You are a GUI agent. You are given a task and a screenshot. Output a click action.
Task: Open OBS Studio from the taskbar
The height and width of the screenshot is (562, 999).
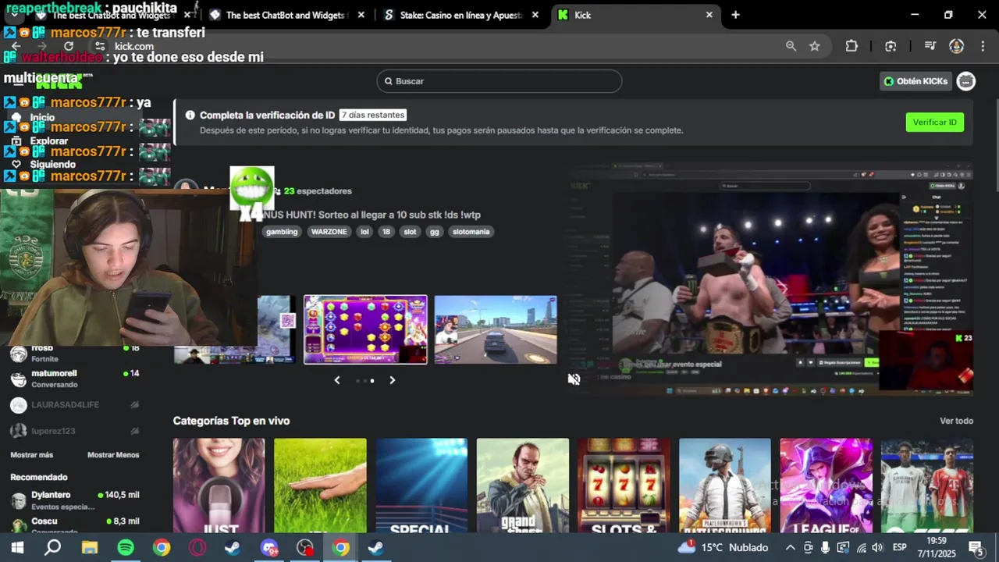[304, 548]
